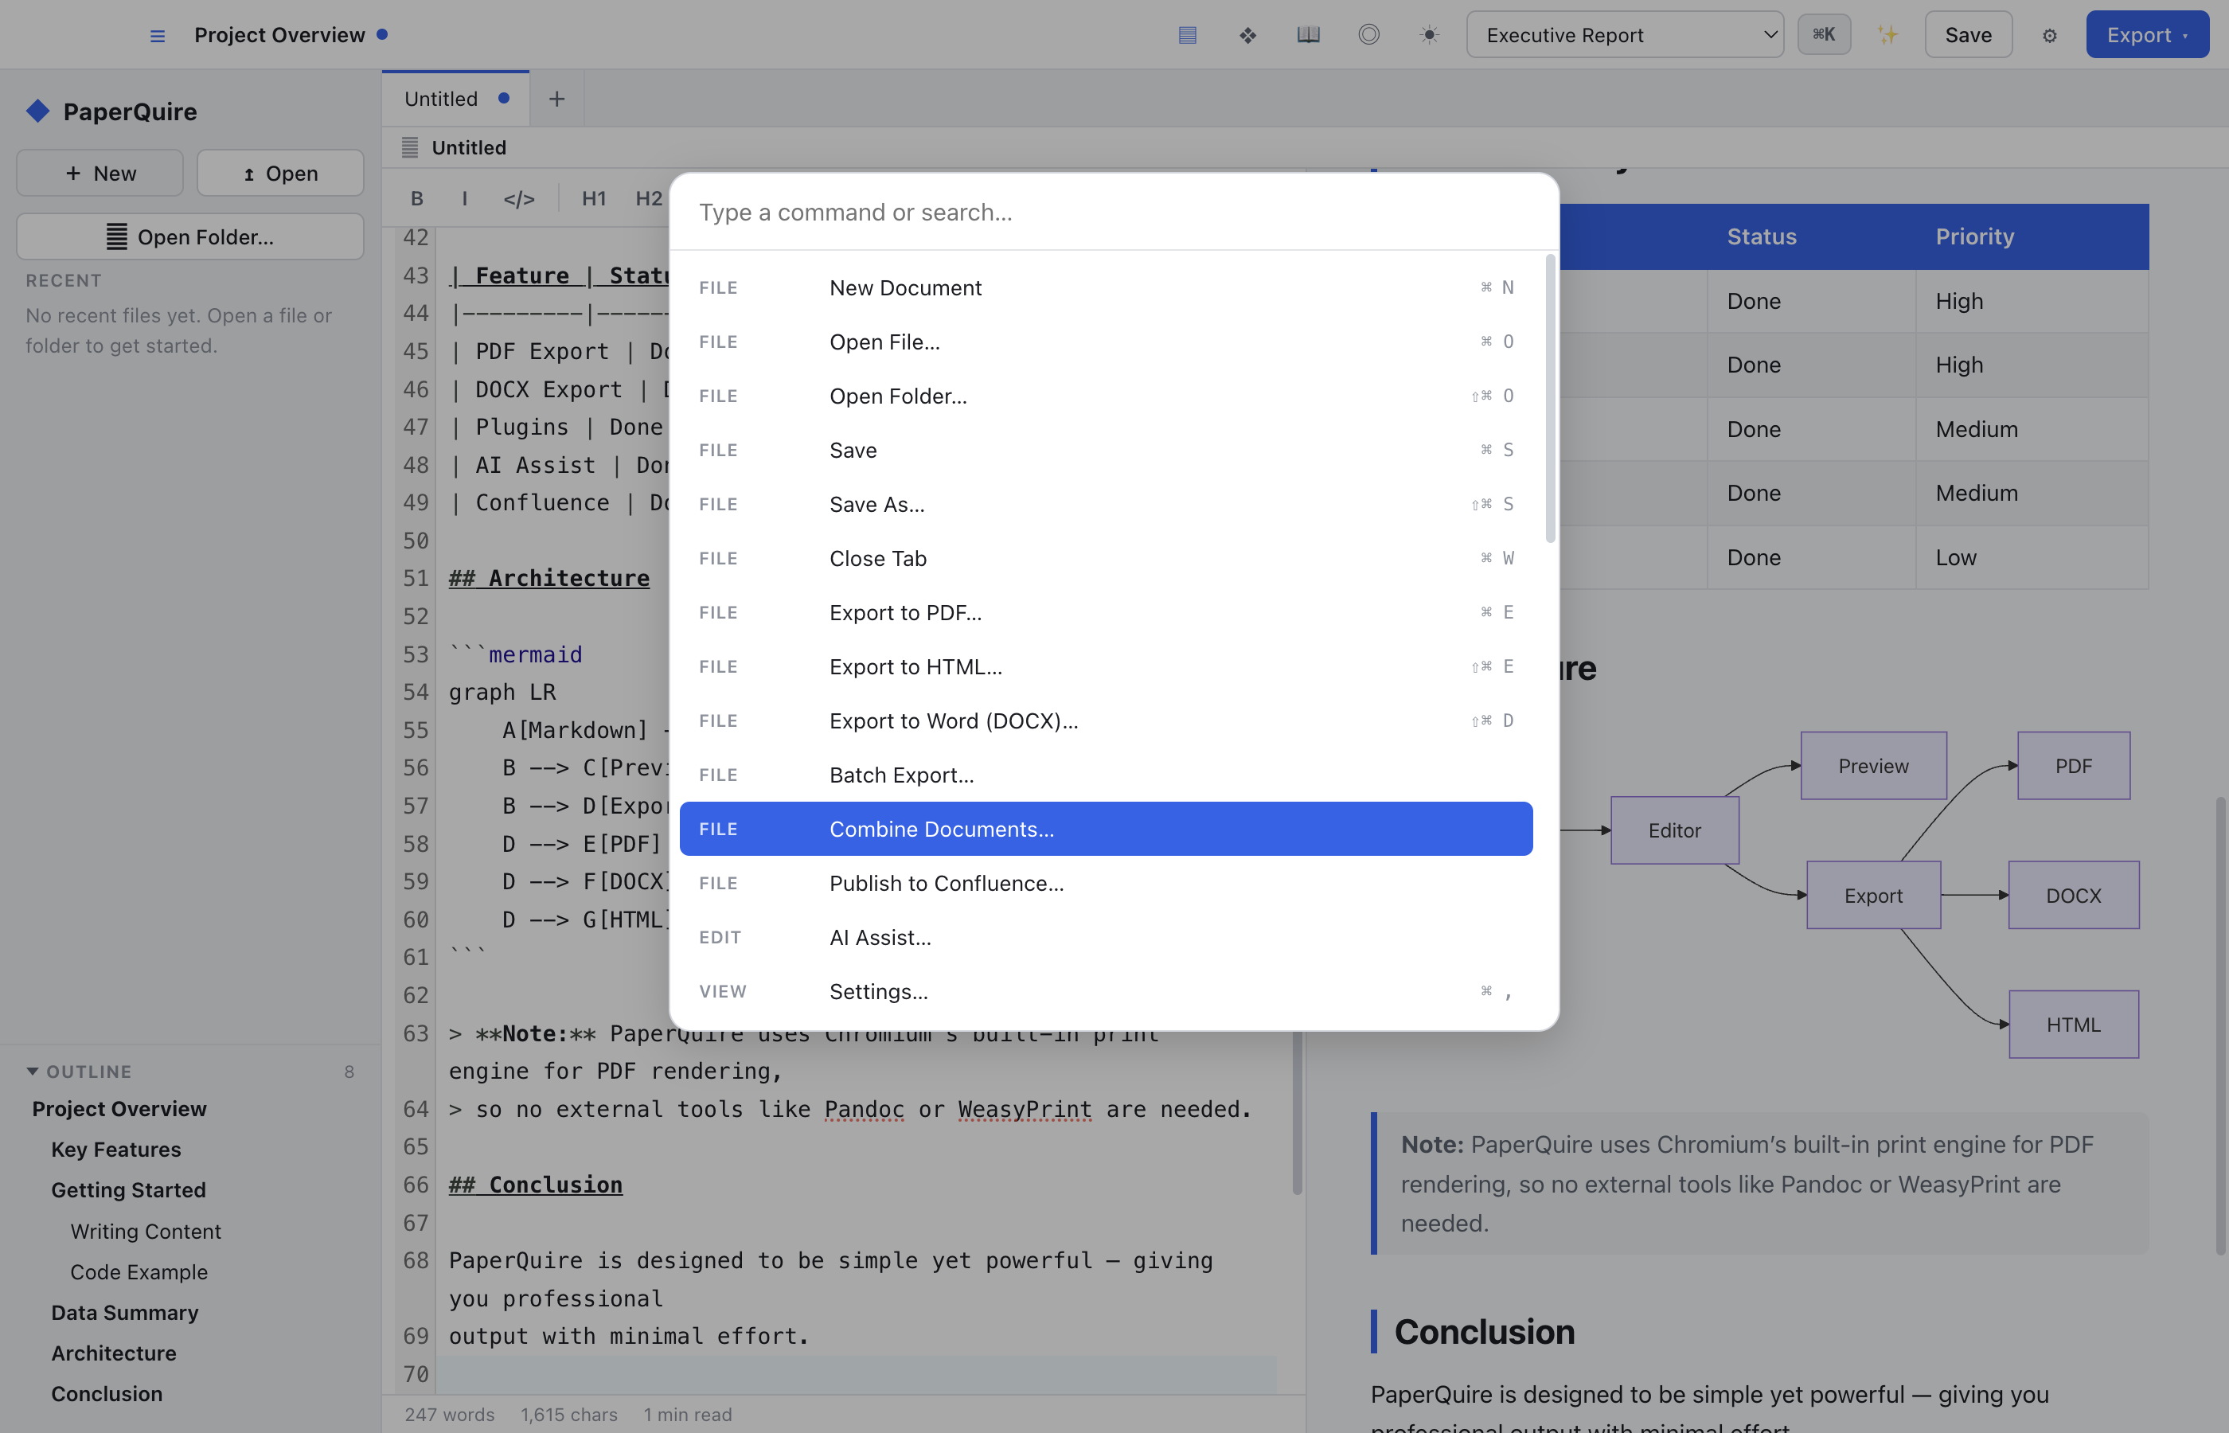Toggle light/dark theme sun icon
This screenshot has width=2229, height=1433.
[x=1429, y=35]
